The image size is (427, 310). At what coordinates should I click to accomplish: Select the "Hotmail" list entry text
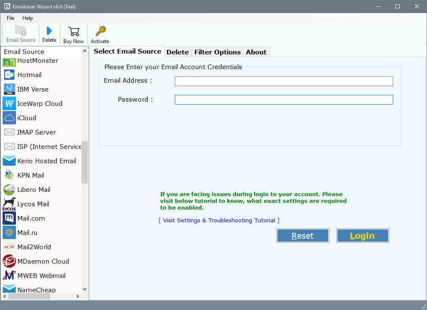pyautogui.click(x=30, y=75)
